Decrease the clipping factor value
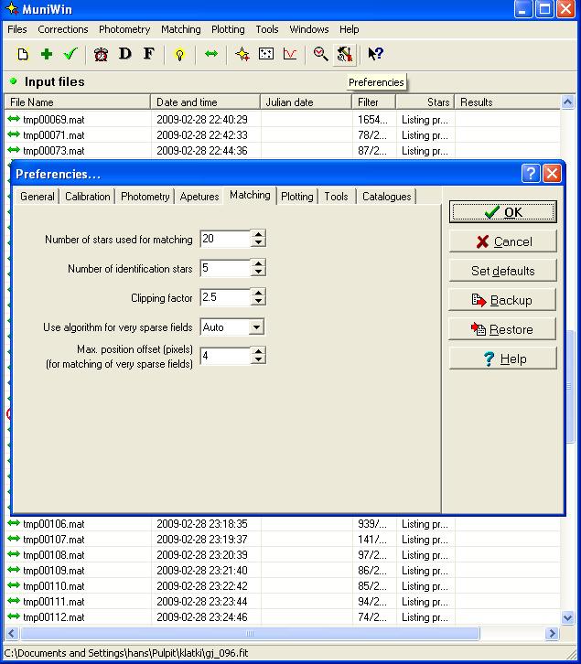Viewport: 581px width, 664px height. 259,303
